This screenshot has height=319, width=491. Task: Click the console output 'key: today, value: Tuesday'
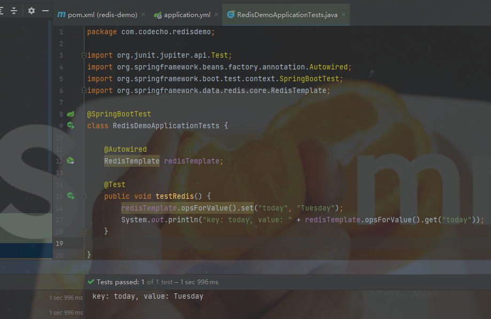148,296
